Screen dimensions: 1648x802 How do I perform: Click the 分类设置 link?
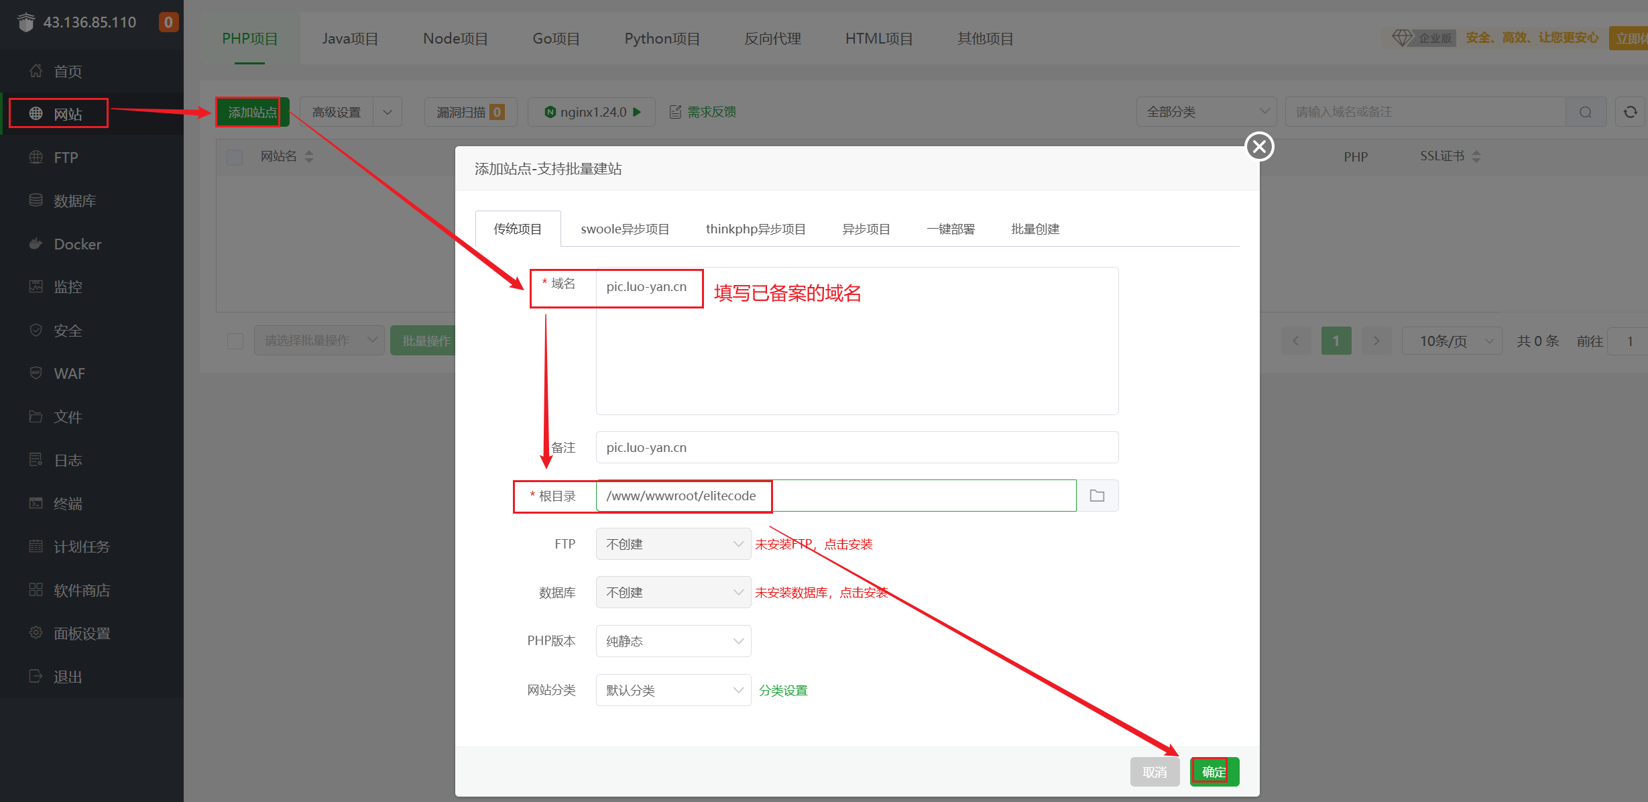pyautogui.click(x=783, y=690)
